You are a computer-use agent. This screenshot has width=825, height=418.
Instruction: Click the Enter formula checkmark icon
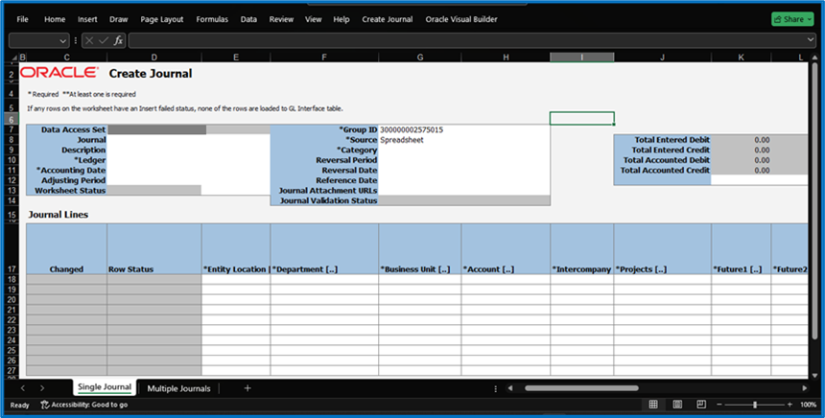pyautogui.click(x=104, y=40)
